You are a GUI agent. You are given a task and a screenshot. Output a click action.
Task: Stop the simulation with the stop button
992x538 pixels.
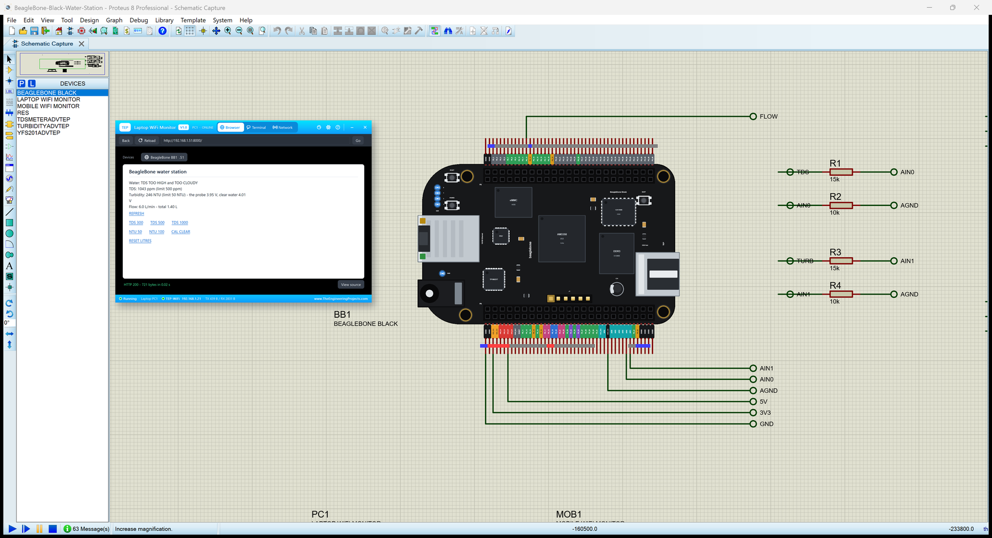(x=53, y=529)
